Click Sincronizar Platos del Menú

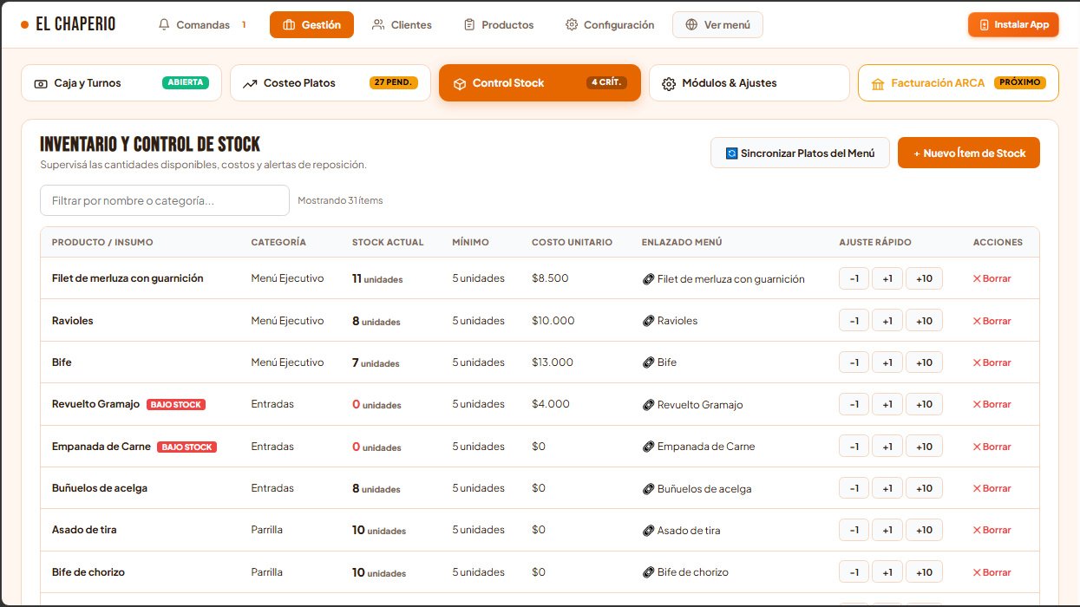point(800,153)
